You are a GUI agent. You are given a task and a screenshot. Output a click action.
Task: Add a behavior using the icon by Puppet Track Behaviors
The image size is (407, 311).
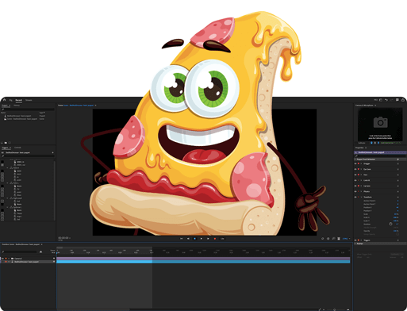tap(398, 159)
